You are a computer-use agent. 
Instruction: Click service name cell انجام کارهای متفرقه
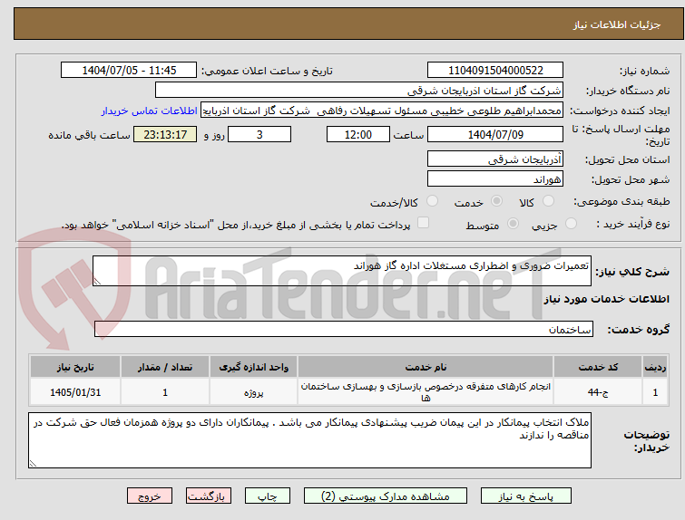click(426, 392)
